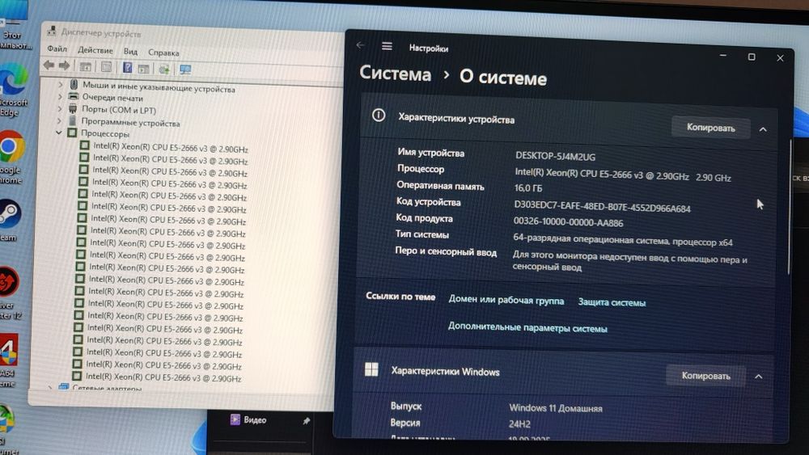Select the Процессоры category label

point(104,133)
